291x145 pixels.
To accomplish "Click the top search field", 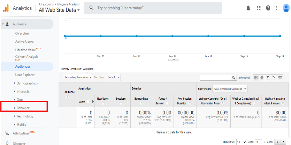I will pos(153,8).
